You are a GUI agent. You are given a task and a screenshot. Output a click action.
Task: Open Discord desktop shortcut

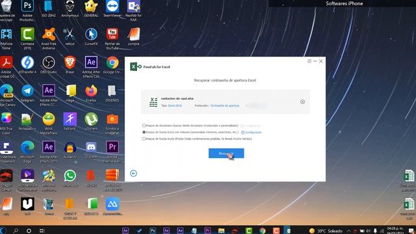pyautogui.click(x=91, y=150)
